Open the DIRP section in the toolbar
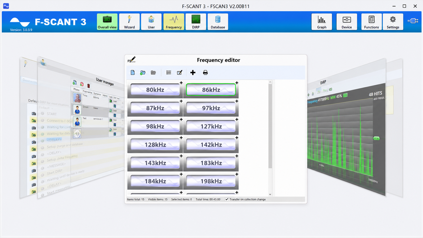423x238 pixels. (196, 22)
